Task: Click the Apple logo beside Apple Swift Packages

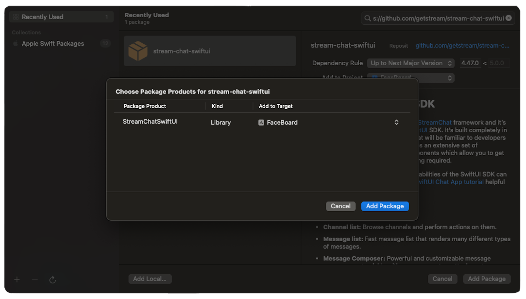Action: point(15,43)
